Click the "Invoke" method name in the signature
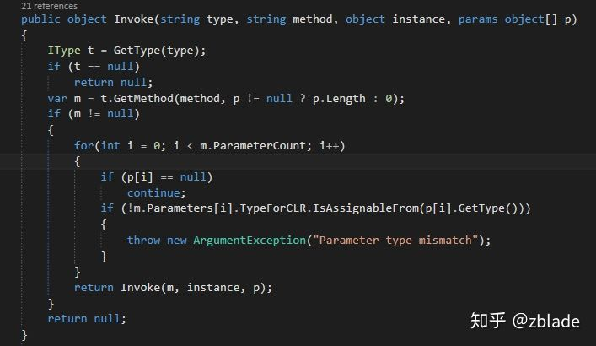 click(x=134, y=19)
